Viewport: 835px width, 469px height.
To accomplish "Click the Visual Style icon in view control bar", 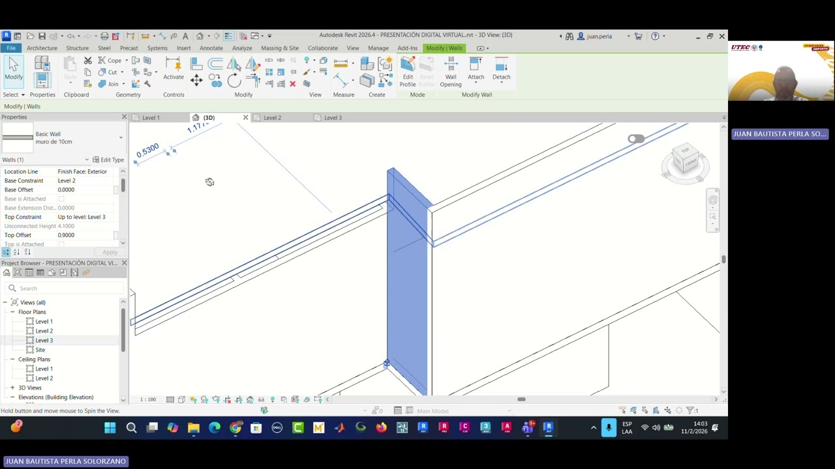I will 181,399.
